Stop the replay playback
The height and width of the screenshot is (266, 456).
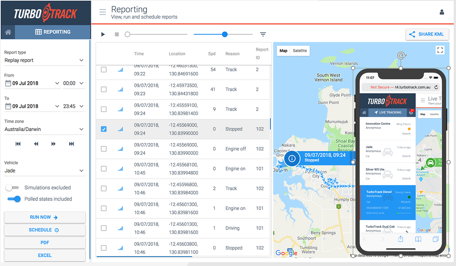pos(117,34)
